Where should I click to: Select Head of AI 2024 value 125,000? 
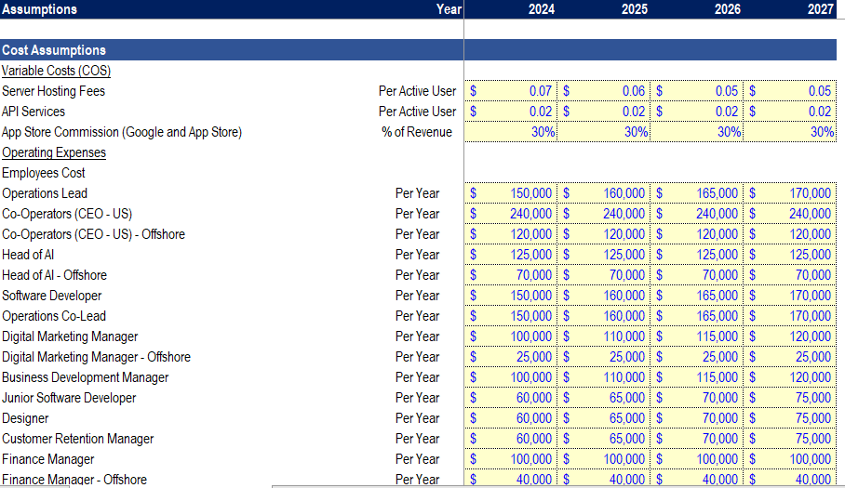(x=510, y=255)
